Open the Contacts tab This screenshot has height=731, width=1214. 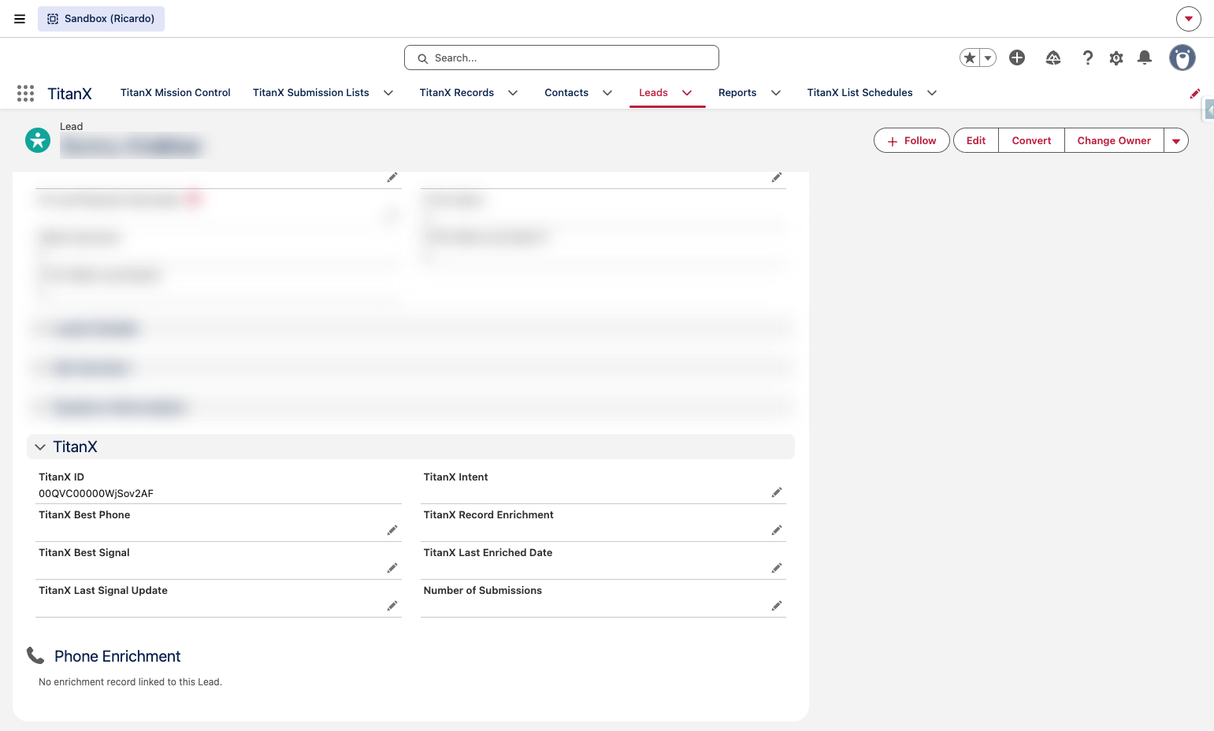(x=566, y=93)
